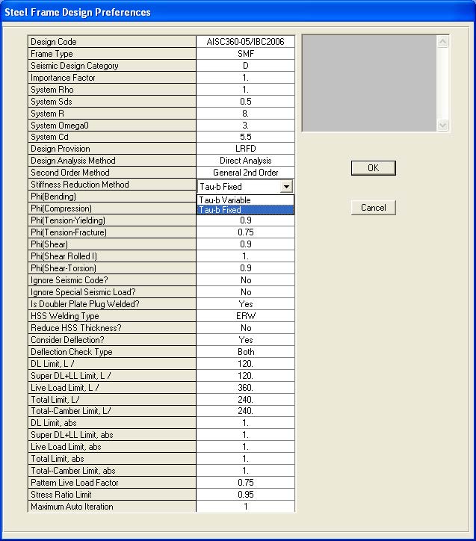Viewport: 476px width, 541px height.
Task: Click the Stiffness Reduction Method row label
Action: coord(112,185)
